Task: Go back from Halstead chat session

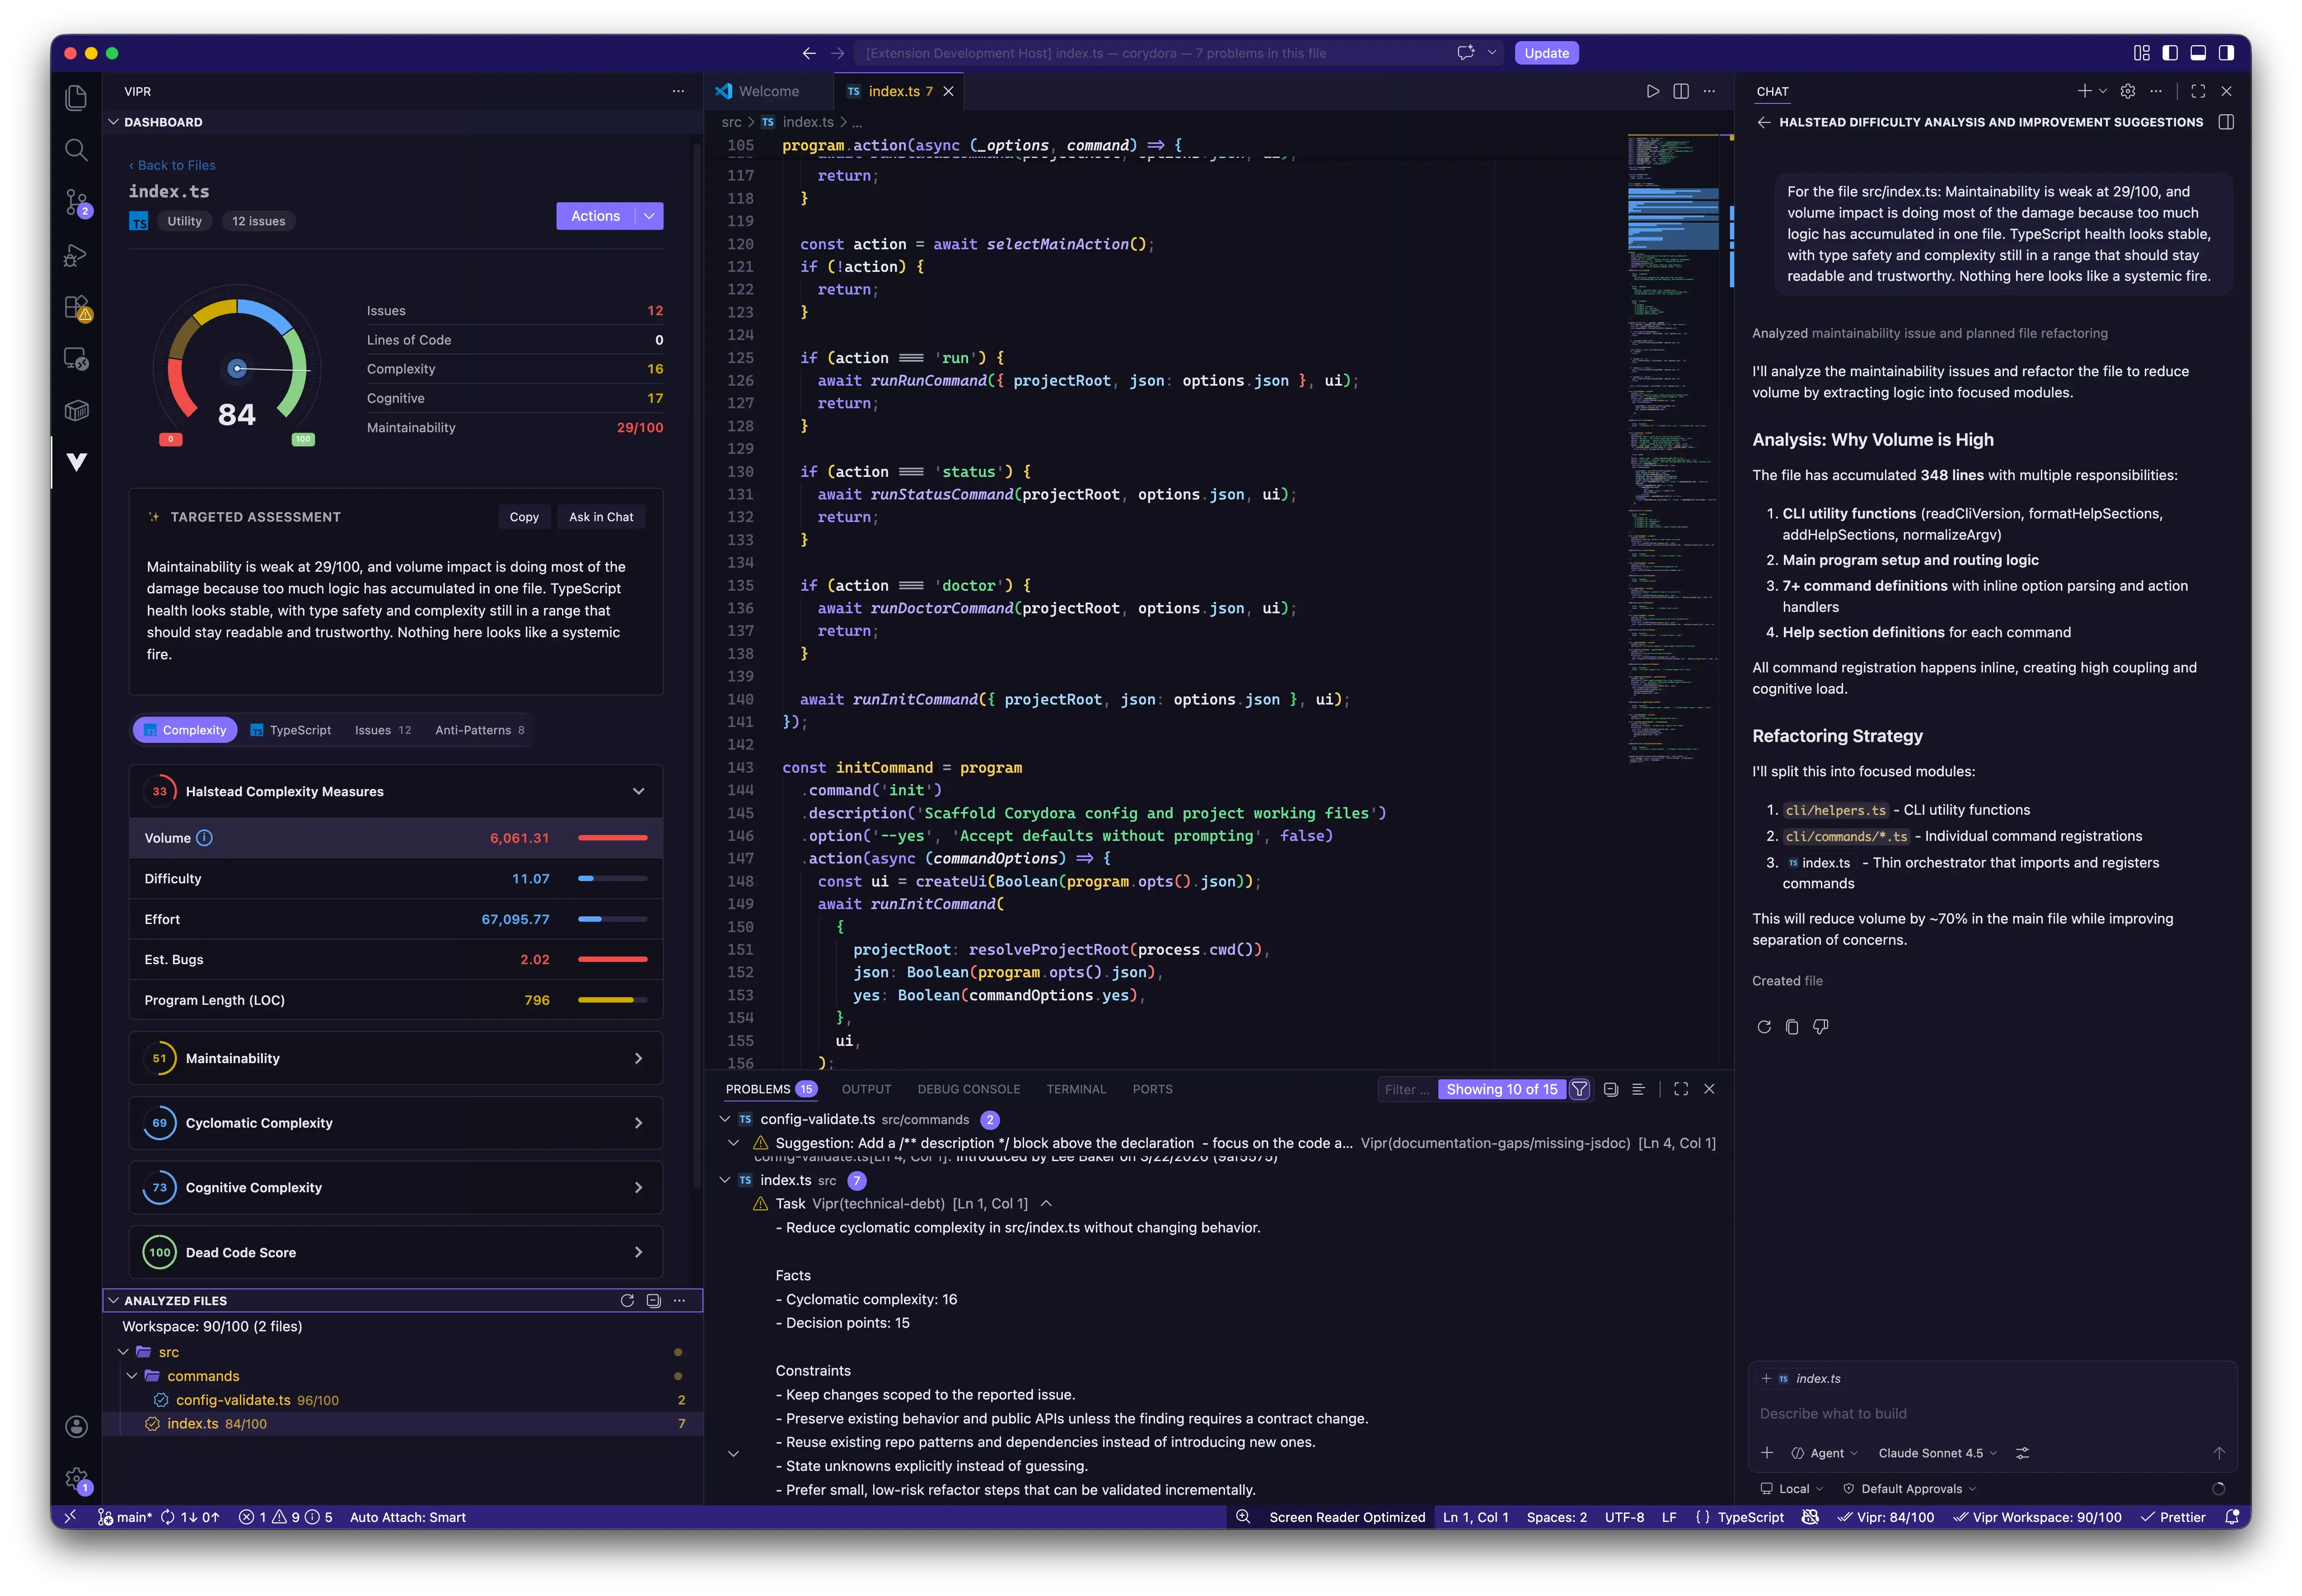Action: (1764, 122)
